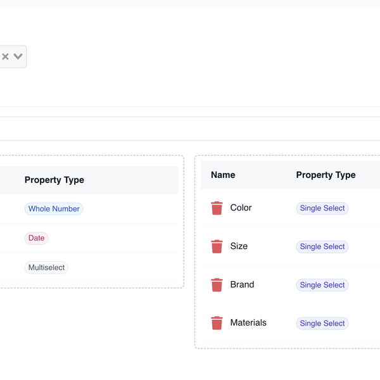The height and width of the screenshot is (380, 380).
Task: Click the Whole Number type badge
Action: pyautogui.click(x=54, y=209)
